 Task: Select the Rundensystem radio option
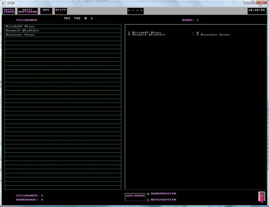point(148,194)
